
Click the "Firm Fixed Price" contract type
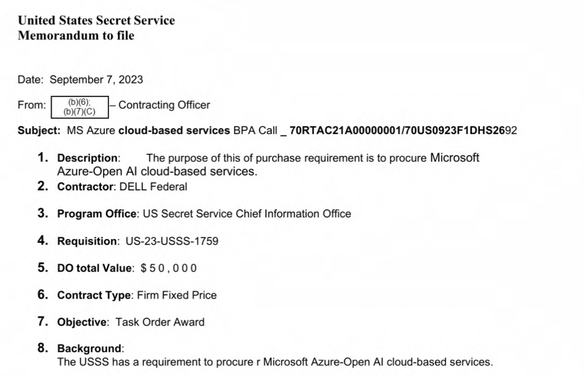point(177,295)
